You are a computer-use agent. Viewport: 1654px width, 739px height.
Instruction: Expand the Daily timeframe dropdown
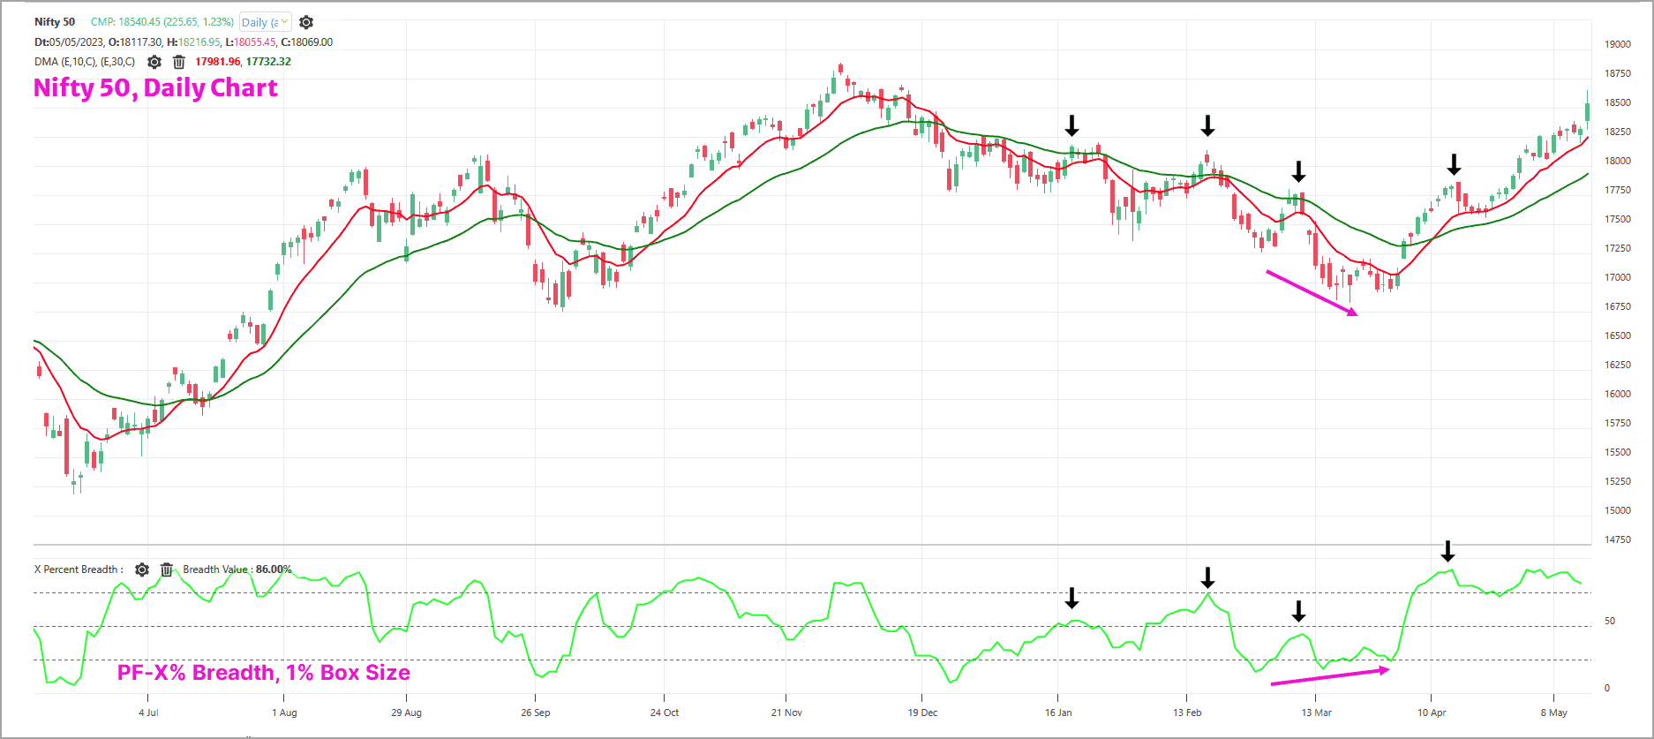(x=266, y=22)
